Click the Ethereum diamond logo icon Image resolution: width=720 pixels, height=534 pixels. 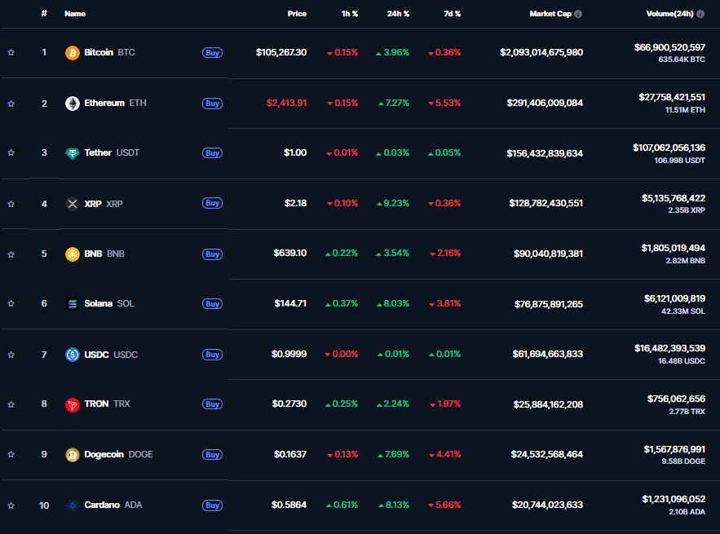click(x=72, y=104)
